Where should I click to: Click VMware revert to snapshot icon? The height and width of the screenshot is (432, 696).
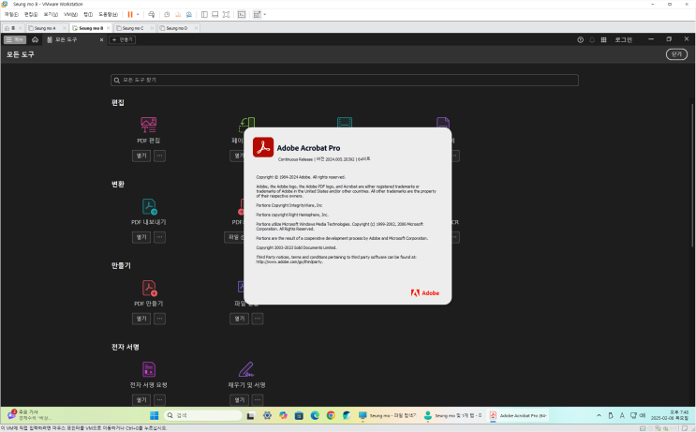click(178, 14)
